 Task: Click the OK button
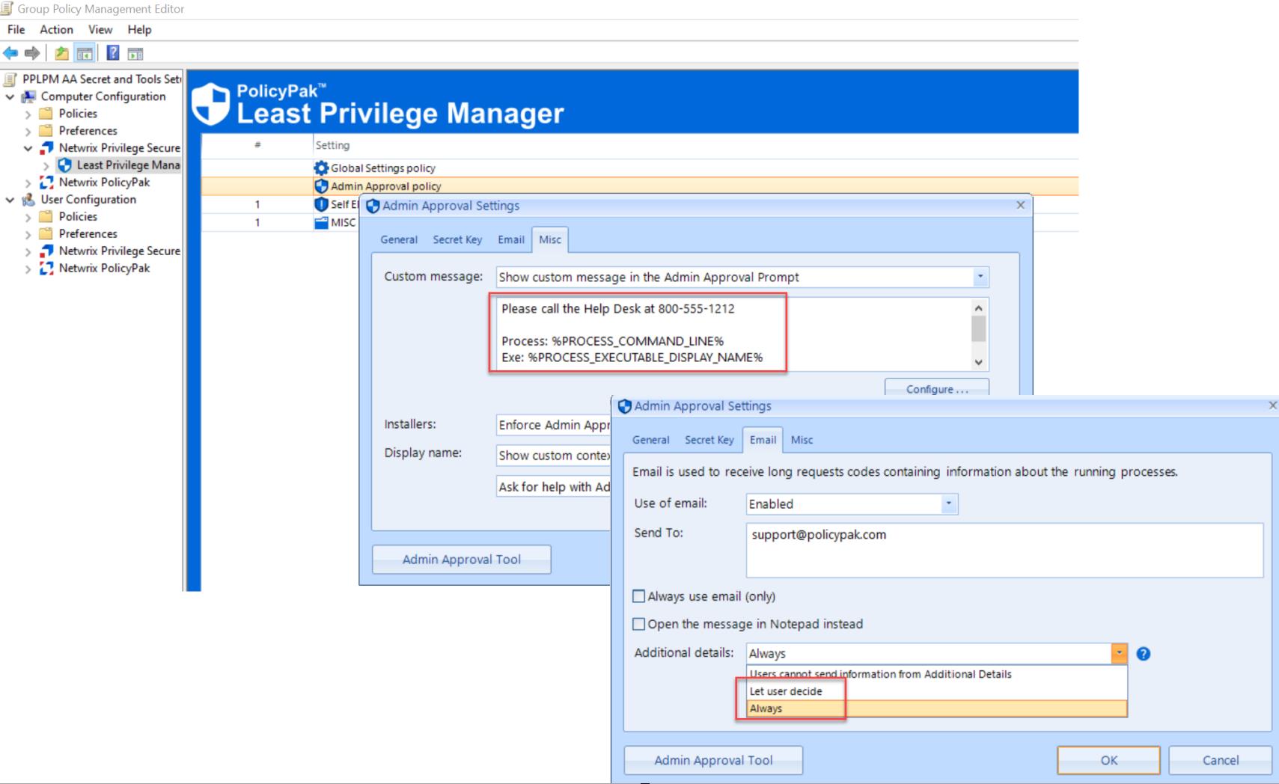point(1108,760)
